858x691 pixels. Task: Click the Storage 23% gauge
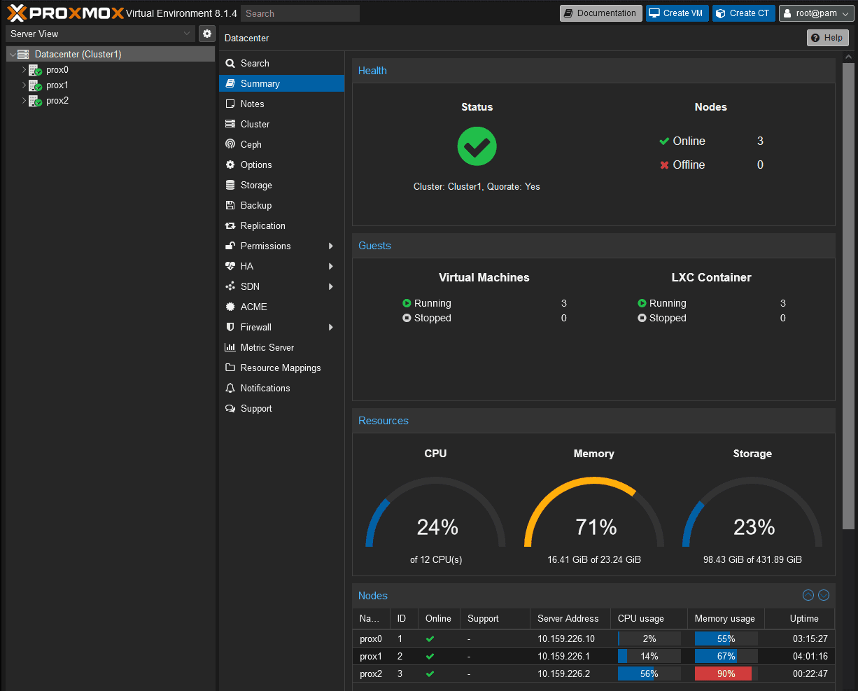pyautogui.click(x=753, y=512)
